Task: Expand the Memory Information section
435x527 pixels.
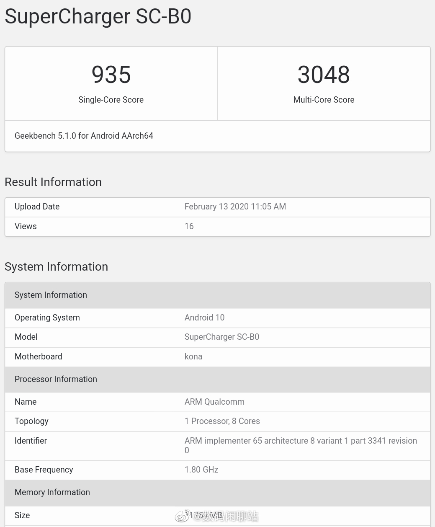Action: (52, 492)
